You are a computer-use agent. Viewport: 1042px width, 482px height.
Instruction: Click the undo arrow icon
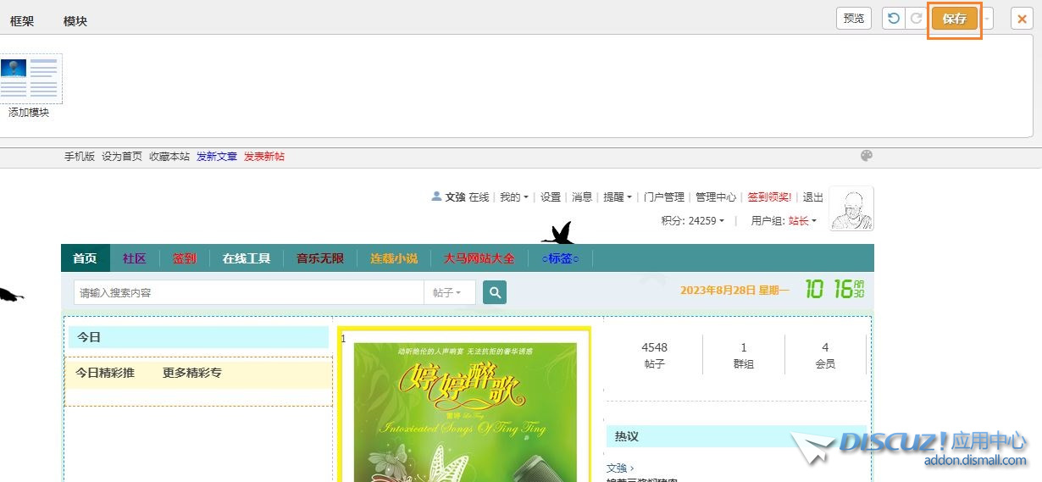[x=893, y=19]
